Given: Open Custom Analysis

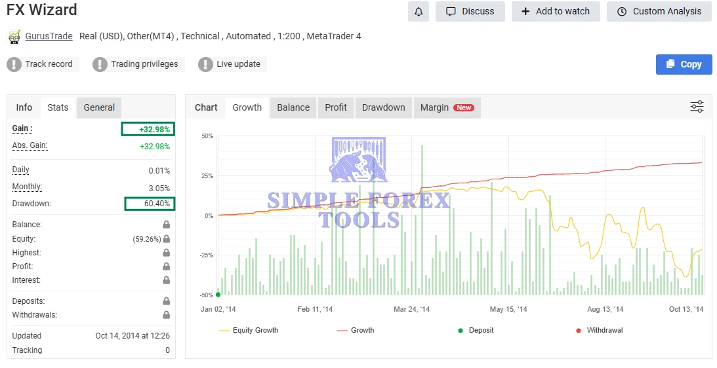Looking at the screenshot, I should pos(659,11).
